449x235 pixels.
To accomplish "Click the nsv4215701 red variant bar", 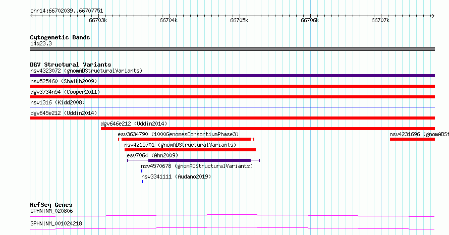I will pos(190,150).
